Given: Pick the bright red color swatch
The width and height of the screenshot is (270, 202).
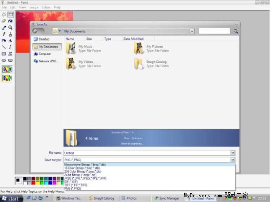Looking at the screenshot, I should (33, 183).
